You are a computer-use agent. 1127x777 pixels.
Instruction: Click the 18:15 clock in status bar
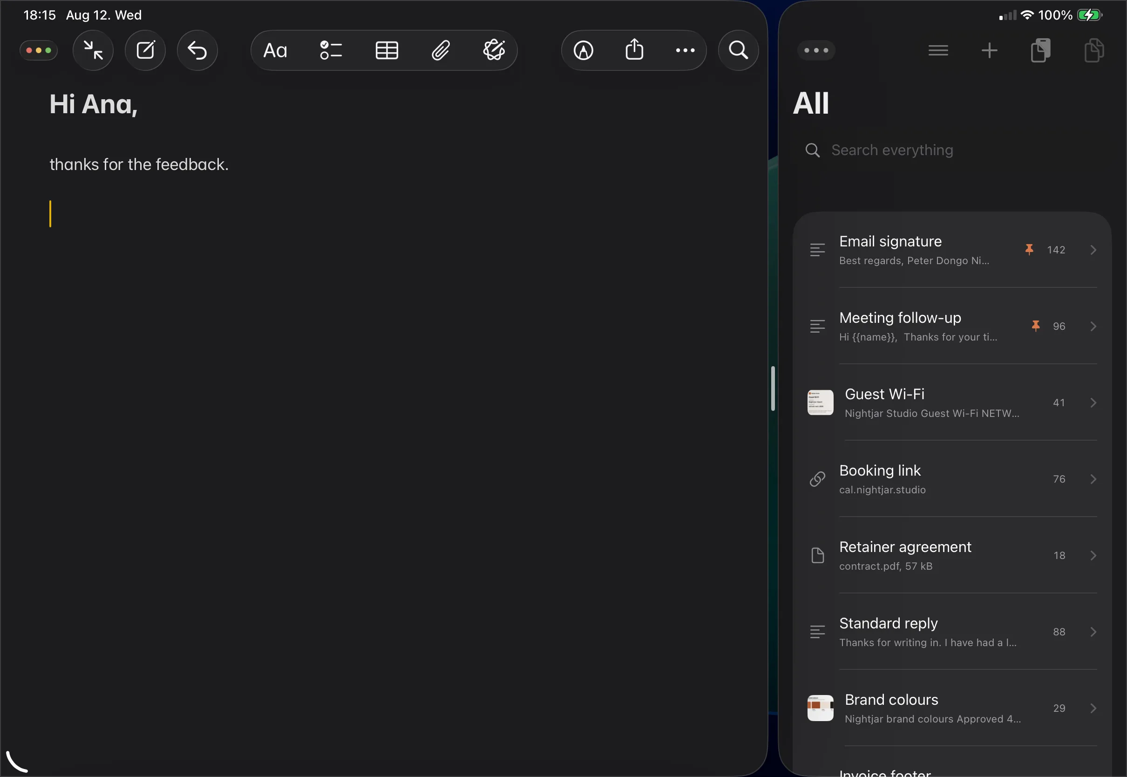40,15
